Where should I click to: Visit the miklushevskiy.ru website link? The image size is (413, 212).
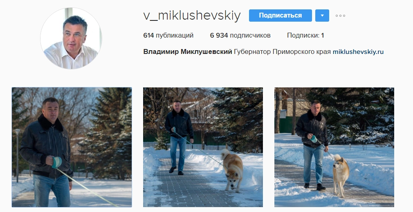coord(358,51)
